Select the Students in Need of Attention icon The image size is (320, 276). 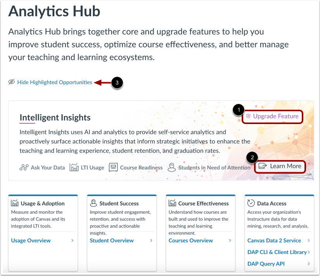[x=171, y=167]
